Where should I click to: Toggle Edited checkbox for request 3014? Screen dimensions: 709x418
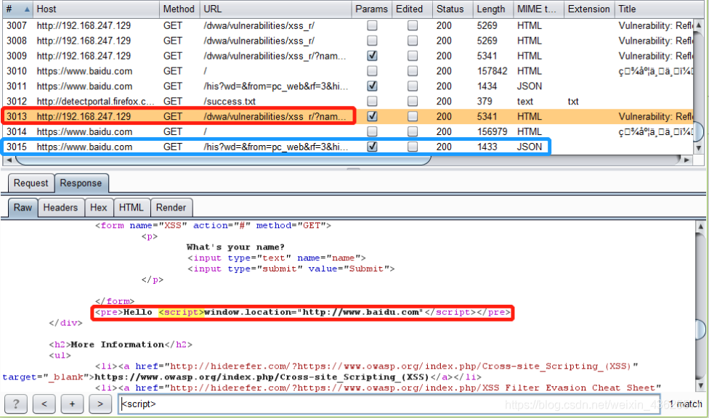click(x=413, y=131)
